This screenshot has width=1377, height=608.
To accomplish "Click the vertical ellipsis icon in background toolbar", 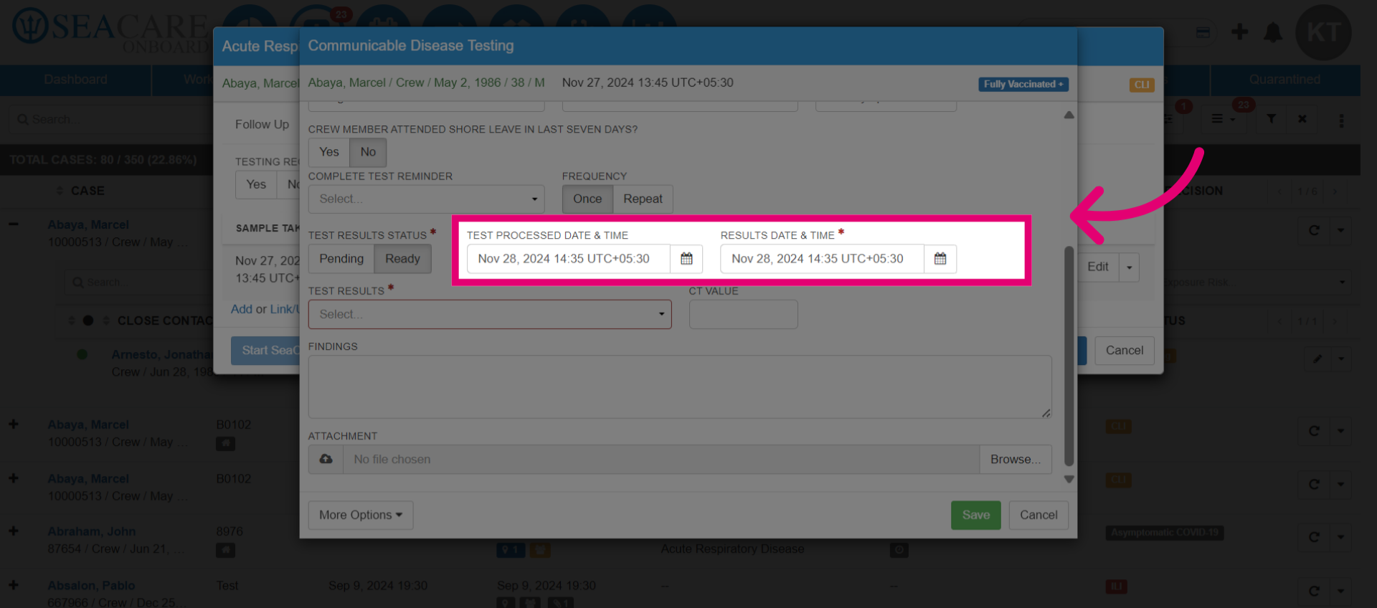I will tap(1341, 120).
